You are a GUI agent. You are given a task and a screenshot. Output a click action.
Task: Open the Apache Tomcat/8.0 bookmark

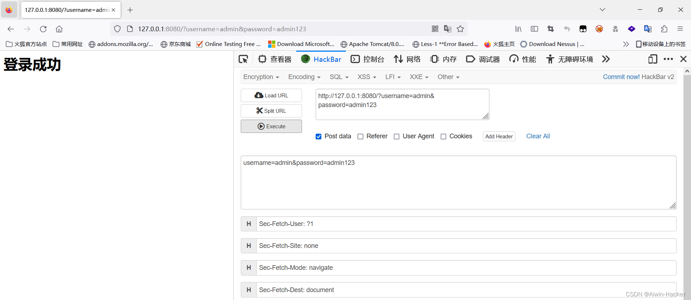coord(372,44)
